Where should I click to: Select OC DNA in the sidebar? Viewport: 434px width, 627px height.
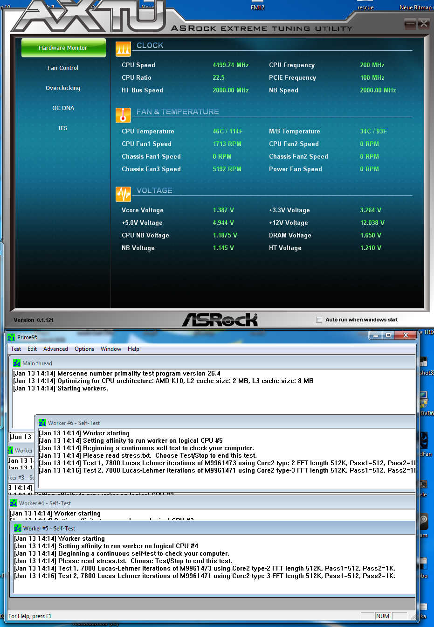pos(63,108)
